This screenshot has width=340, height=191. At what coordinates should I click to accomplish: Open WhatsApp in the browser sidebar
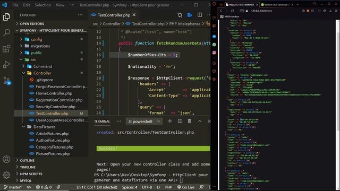click(x=214, y=45)
